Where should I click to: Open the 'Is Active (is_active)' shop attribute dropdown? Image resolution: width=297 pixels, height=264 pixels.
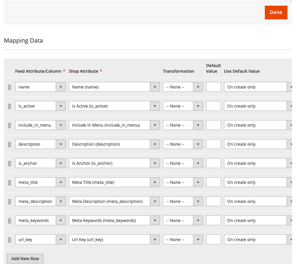114,106
